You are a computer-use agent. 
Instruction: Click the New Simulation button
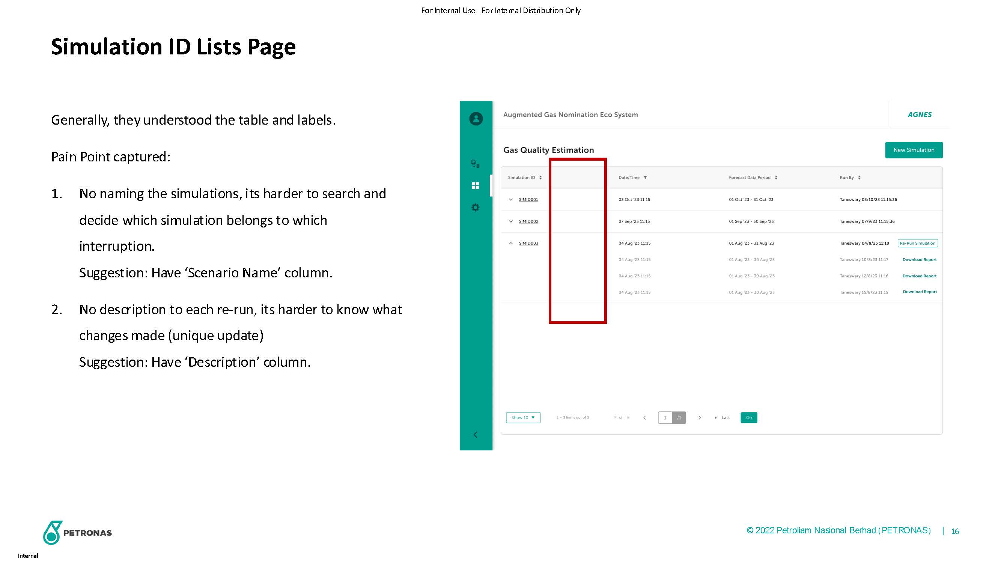pyautogui.click(x=914, y=150)
